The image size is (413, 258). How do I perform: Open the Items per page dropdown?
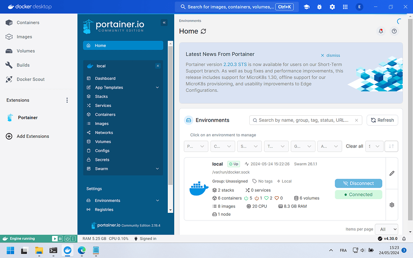[386, 229]
